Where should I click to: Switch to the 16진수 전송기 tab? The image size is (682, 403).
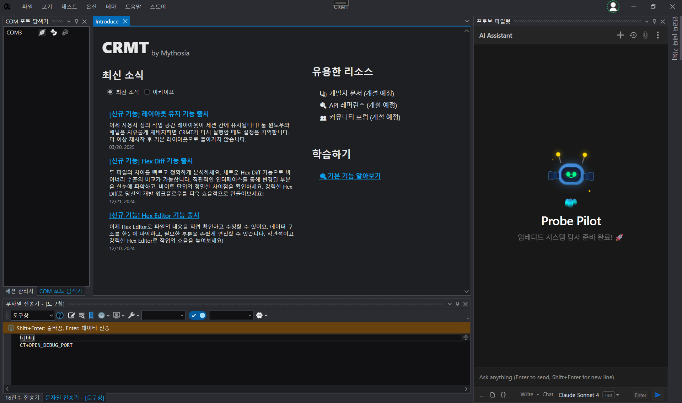22,398
